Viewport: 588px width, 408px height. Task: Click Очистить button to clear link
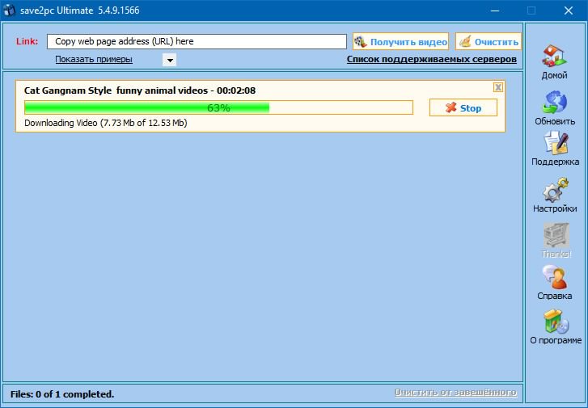point(489,41)
